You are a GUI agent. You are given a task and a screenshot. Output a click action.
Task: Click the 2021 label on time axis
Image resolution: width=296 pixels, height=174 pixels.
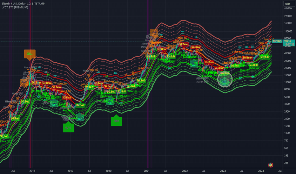click(x=147, y=171)
